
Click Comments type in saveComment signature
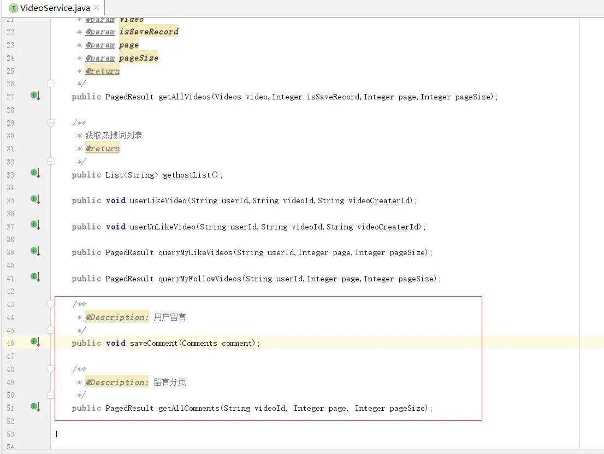199,344
